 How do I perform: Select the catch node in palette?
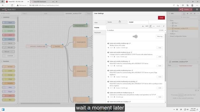[8, 35]
